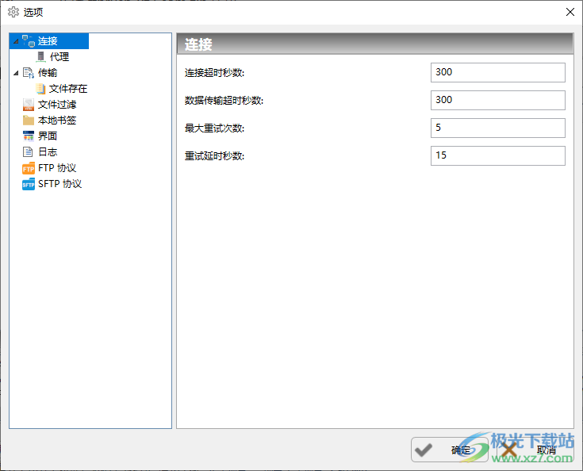Collapse the 传输 tree node
583x471 pixels.
16,73
